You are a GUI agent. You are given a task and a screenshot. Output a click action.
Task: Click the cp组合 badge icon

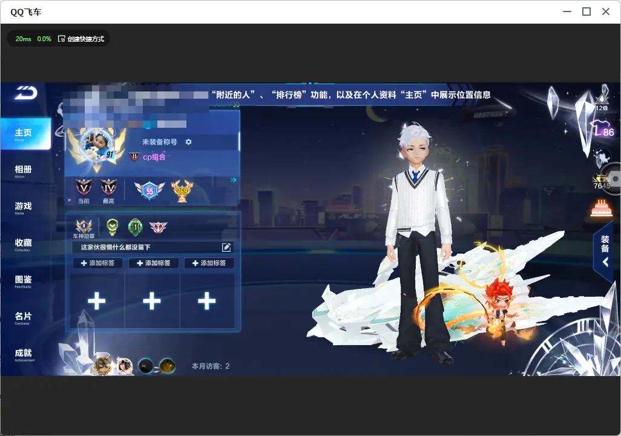(x=134, y=157)
